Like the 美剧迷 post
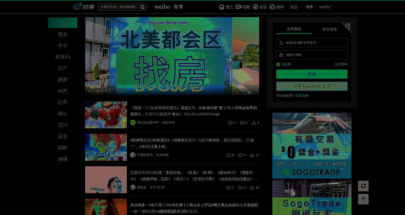 (x=252, y=188)
